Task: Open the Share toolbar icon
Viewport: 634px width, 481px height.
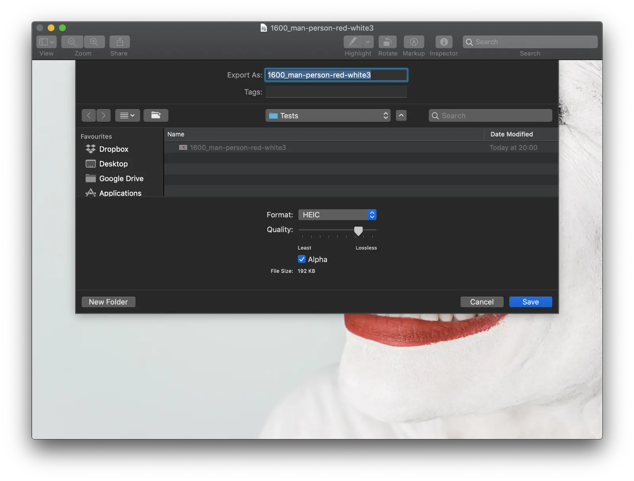Action: [120, 42]
